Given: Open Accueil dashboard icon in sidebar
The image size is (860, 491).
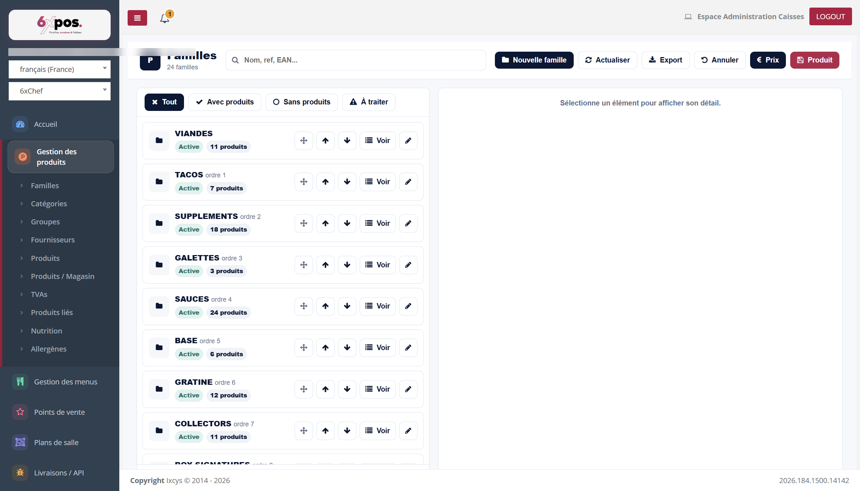Looking at the screenshot, I should [x=20, y=124].
